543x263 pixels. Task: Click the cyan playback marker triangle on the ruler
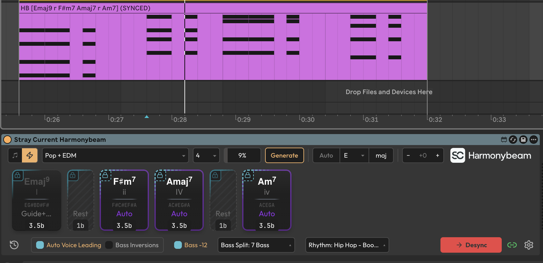tap(147, 117)
